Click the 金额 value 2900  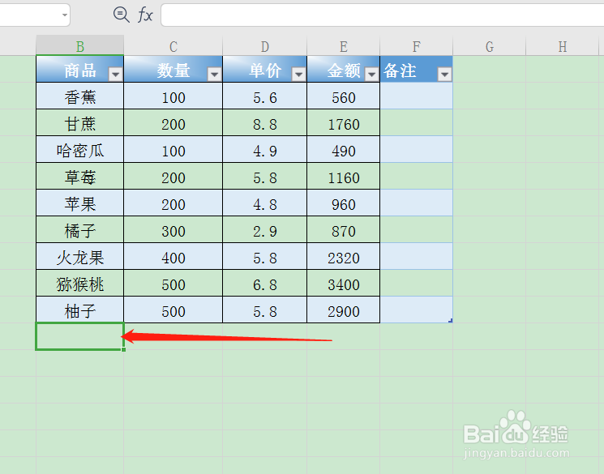point(343,310)
